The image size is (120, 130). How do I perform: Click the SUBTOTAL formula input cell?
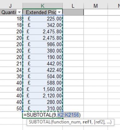pyautogui.click(x=43, y=115)
